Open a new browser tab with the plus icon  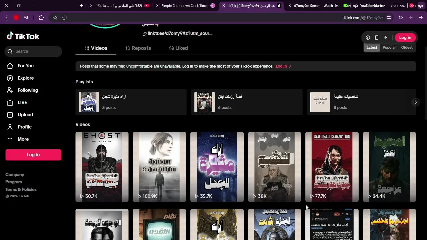coord(81,6)
